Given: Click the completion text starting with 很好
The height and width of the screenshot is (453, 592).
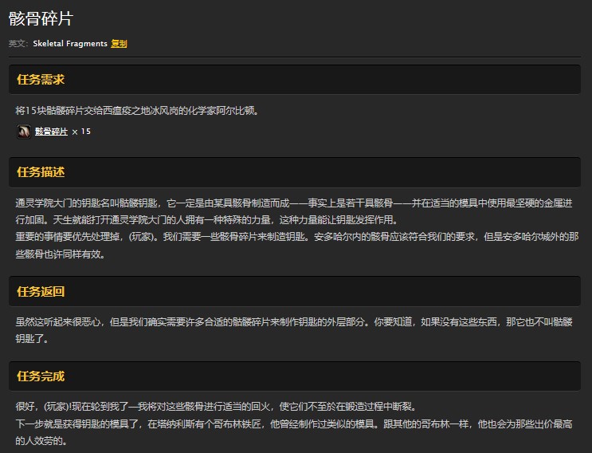Looking at the screenshot, I should [214, 406].
